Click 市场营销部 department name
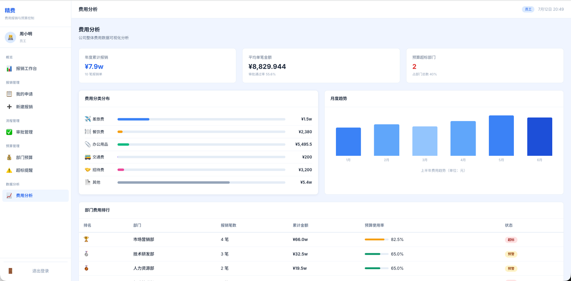 coord(144,240)
